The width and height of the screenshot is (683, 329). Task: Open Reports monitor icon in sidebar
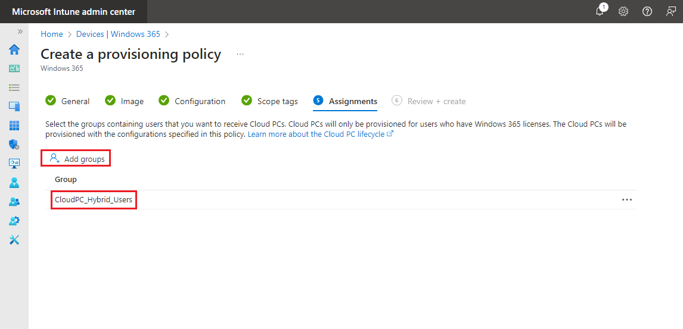tap(14, 164)
